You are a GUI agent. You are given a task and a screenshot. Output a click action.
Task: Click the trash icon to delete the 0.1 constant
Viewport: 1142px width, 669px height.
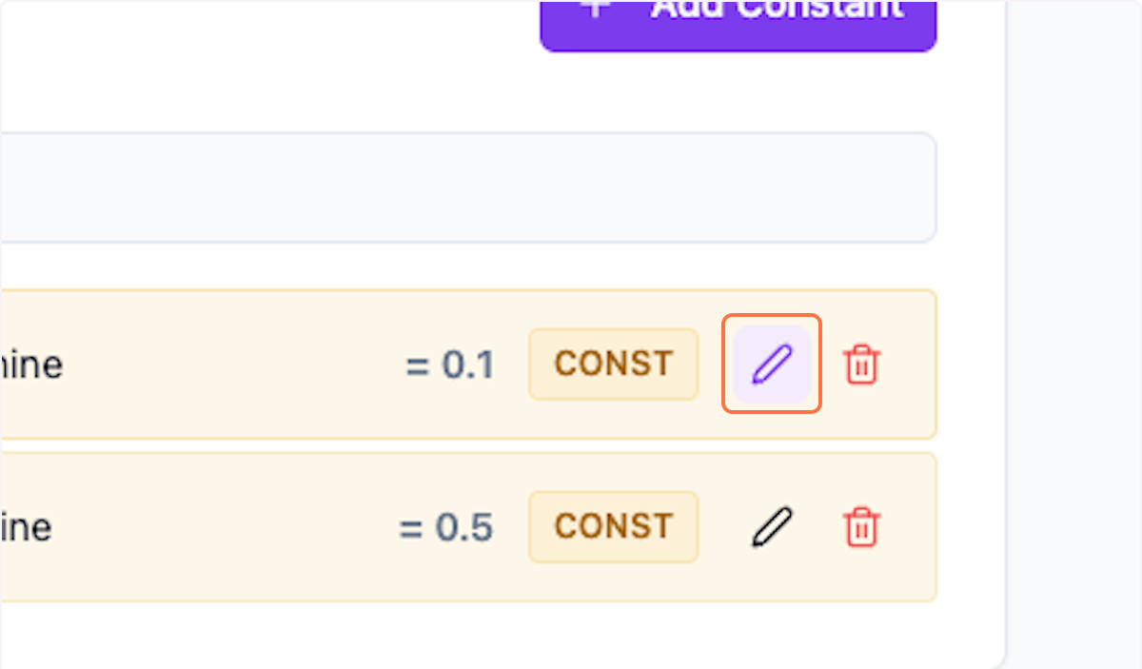point(861,364)
